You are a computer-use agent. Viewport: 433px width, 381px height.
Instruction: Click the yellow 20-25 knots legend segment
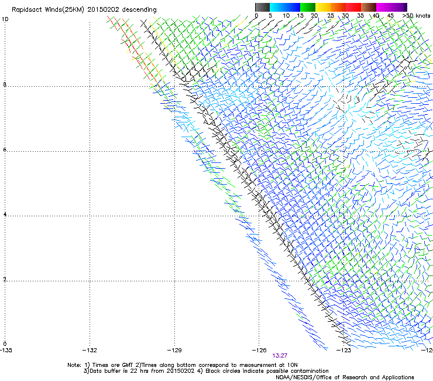(323, 7)
